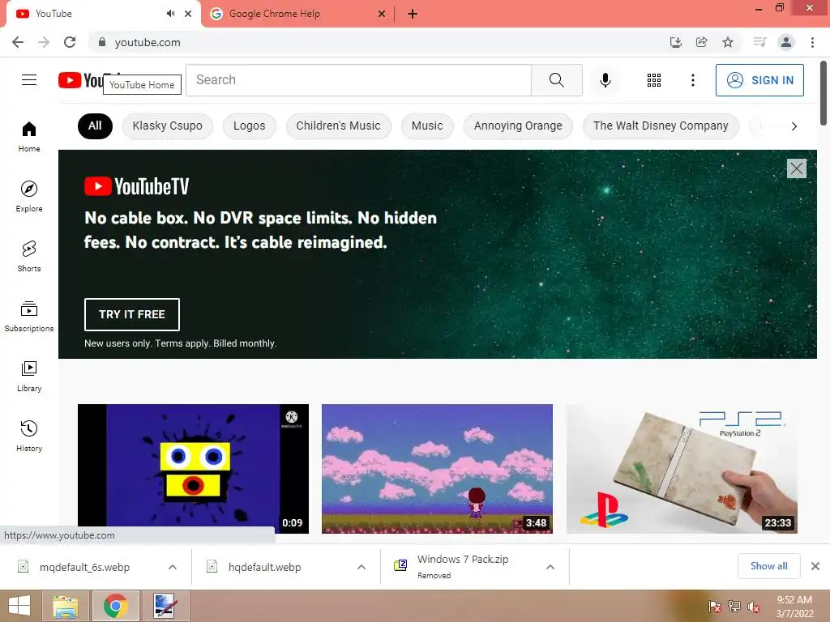Open the pink clouds pixel video thumbnail
830x622 pixels.
(437, 469)
